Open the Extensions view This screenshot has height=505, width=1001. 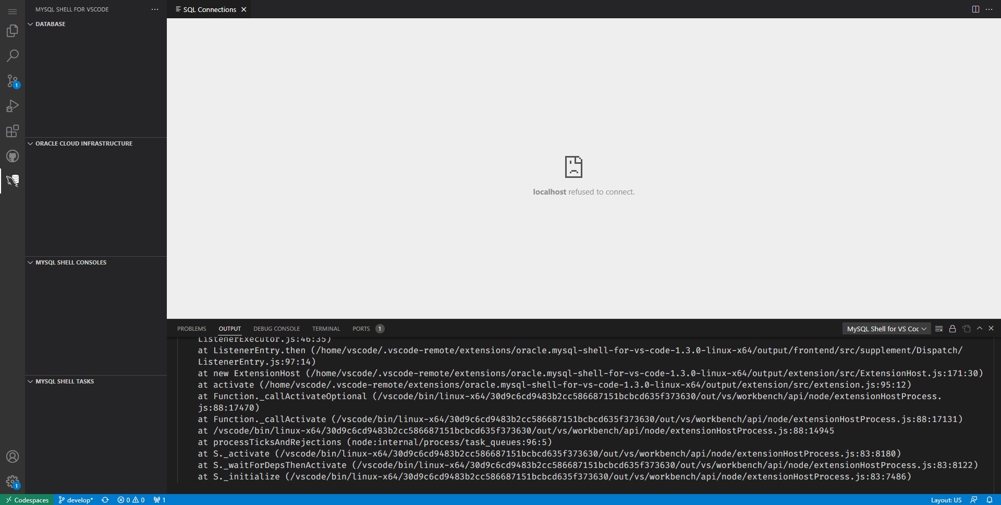coord(13,131)
